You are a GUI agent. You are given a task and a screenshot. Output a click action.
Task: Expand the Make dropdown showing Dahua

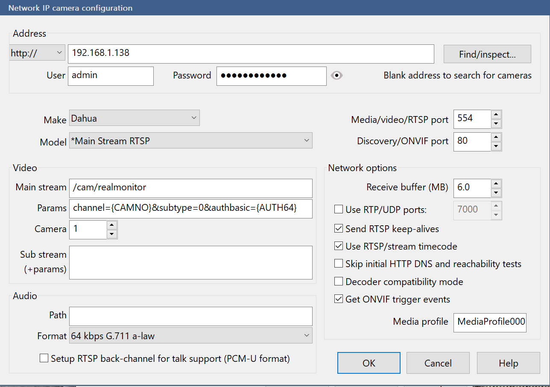point(134,118)
